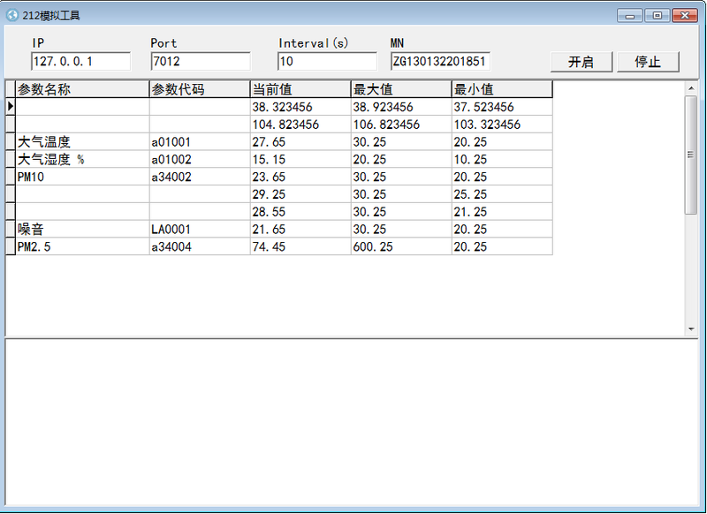Image resolution: width=707 pixels, height=514 pixels.
Task: Click current value 27.65 in 大气温度 row
Action: (300, 142)
